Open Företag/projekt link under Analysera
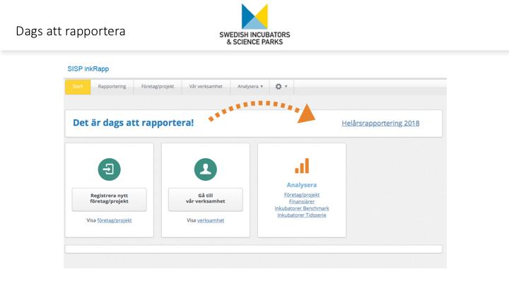509x286 pixels. (302, 195)
